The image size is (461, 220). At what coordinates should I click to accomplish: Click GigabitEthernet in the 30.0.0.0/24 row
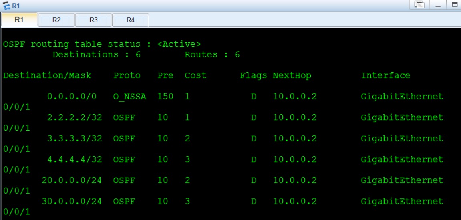402,201
